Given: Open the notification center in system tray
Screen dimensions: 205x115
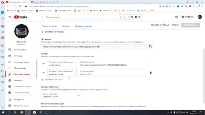Looking at the screenshot, I should coord(201,112).
